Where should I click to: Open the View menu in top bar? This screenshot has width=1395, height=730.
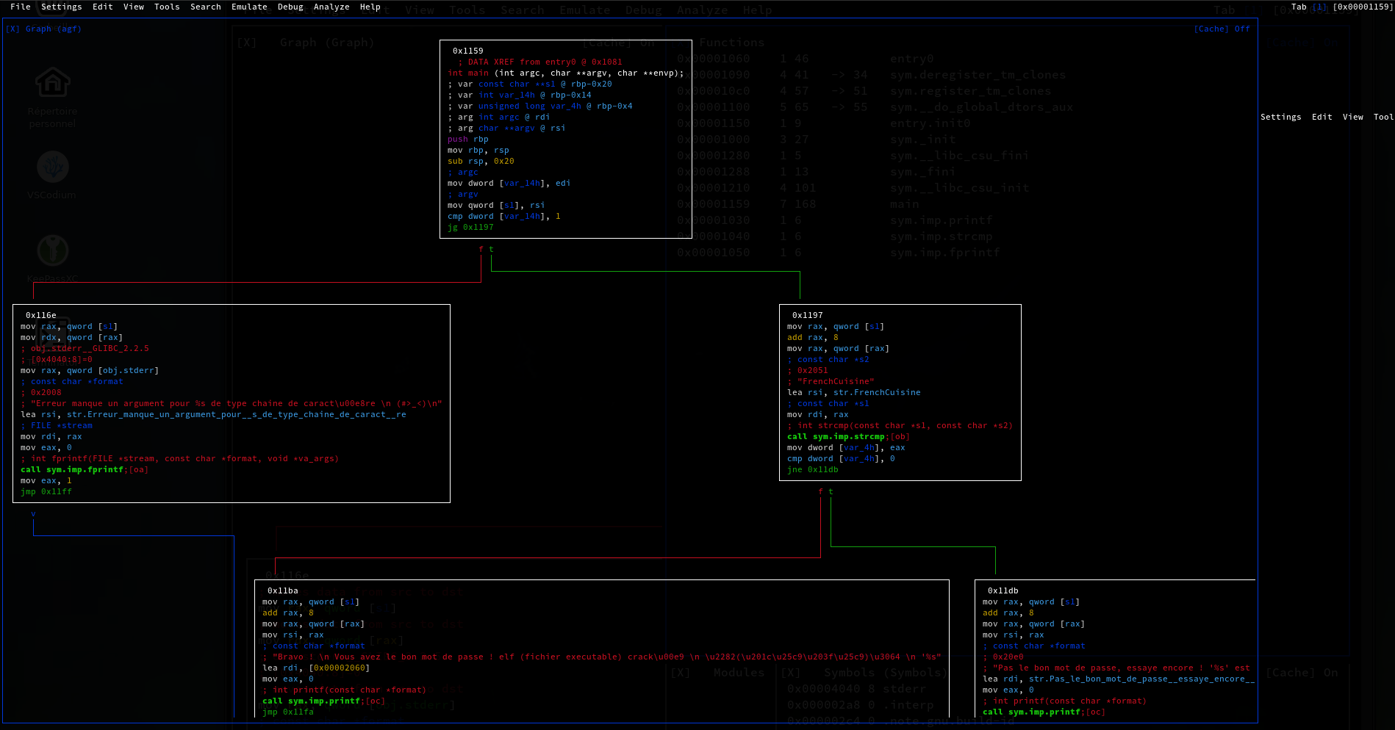point(134,7)
